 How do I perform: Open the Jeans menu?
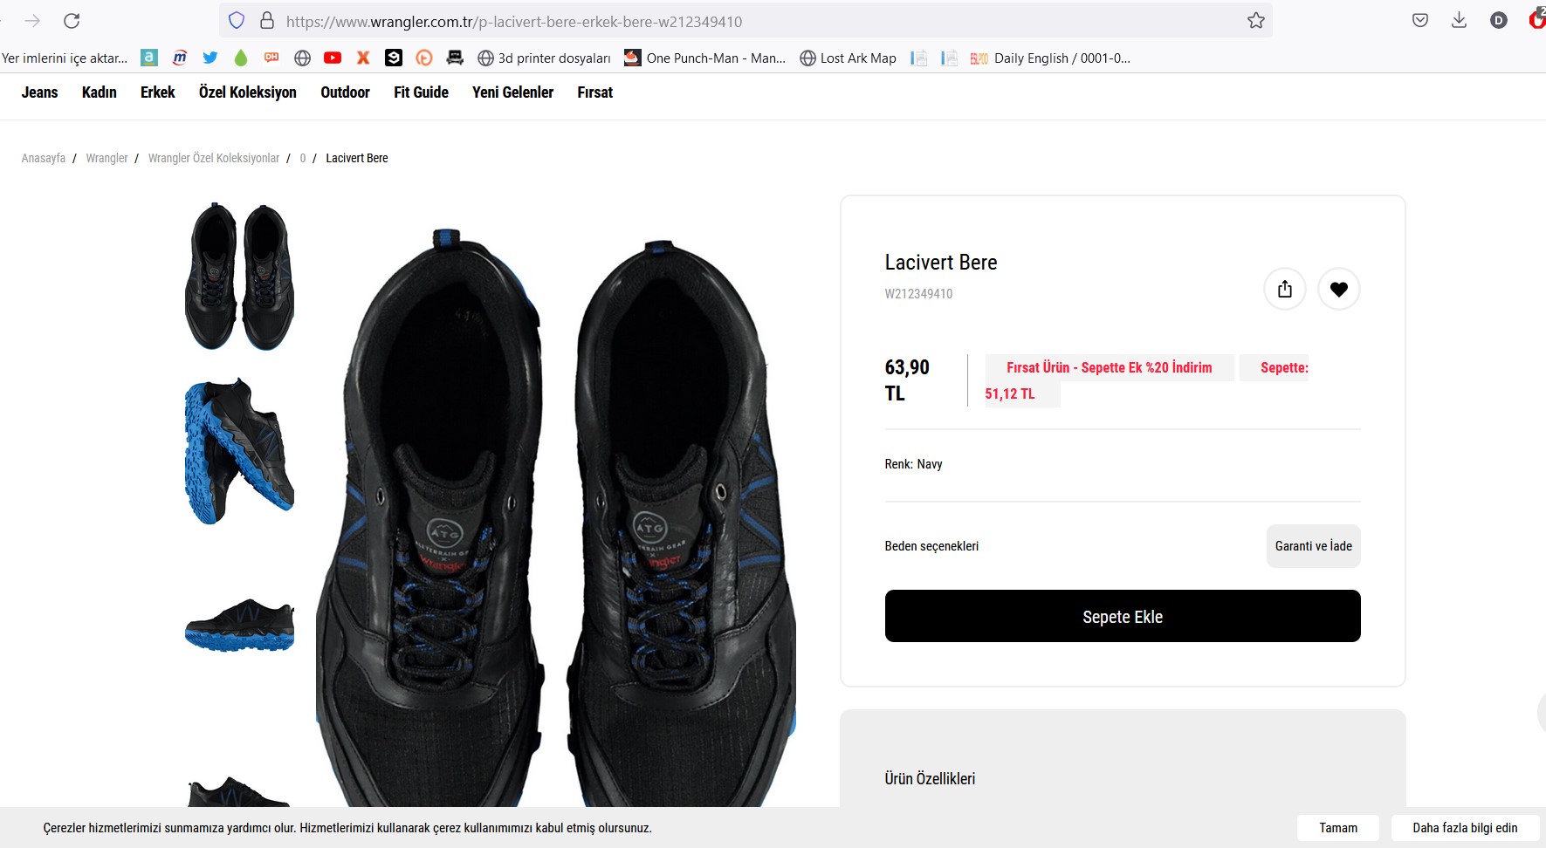pyautogui.click(x=39, y=92)
